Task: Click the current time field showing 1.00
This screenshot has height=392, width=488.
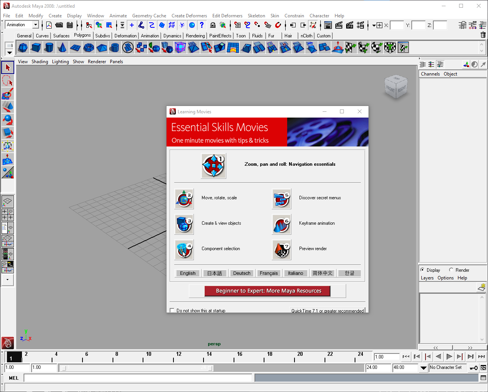Action: tap(386, 357)
